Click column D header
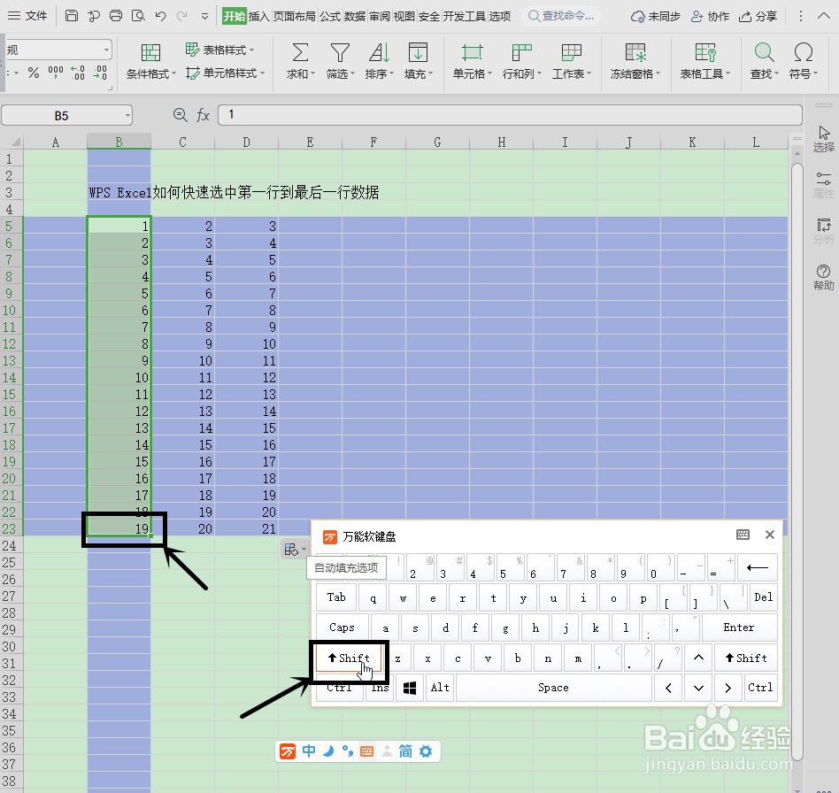839x793 pixels. point(246,142)
